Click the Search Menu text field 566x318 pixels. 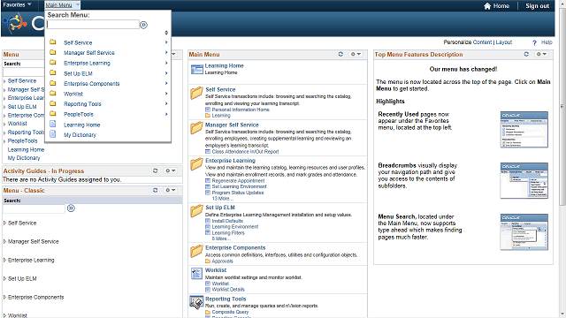click(93, 25)
